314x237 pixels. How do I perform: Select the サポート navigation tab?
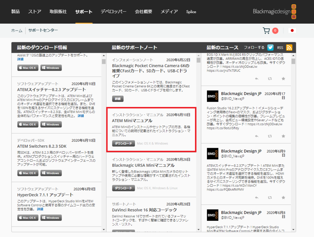coord(84,12)
